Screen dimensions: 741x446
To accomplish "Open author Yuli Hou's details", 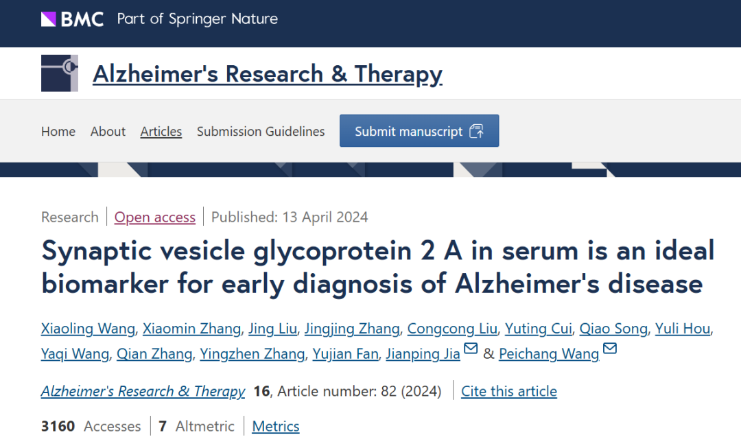I will [682, 329].
